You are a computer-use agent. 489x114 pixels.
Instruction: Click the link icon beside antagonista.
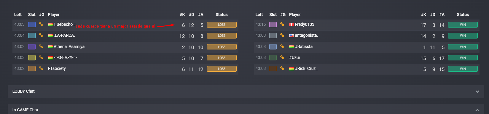282,35
